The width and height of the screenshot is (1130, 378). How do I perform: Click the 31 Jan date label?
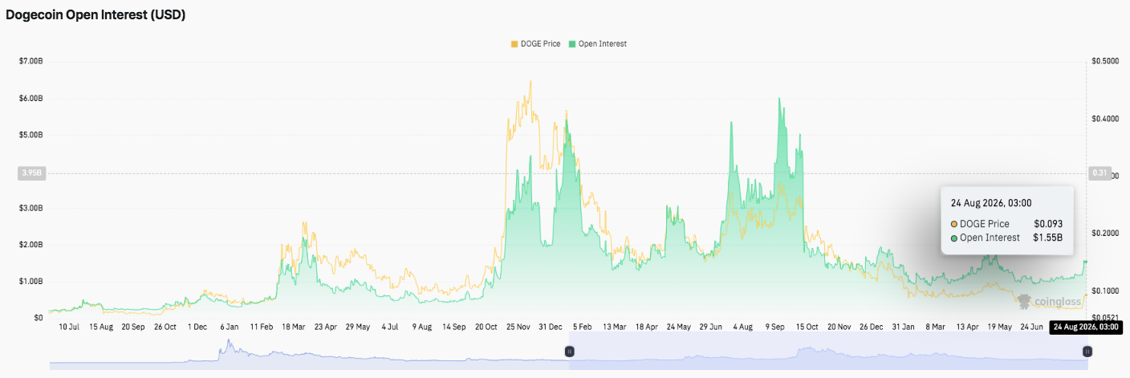pos(903,327)
